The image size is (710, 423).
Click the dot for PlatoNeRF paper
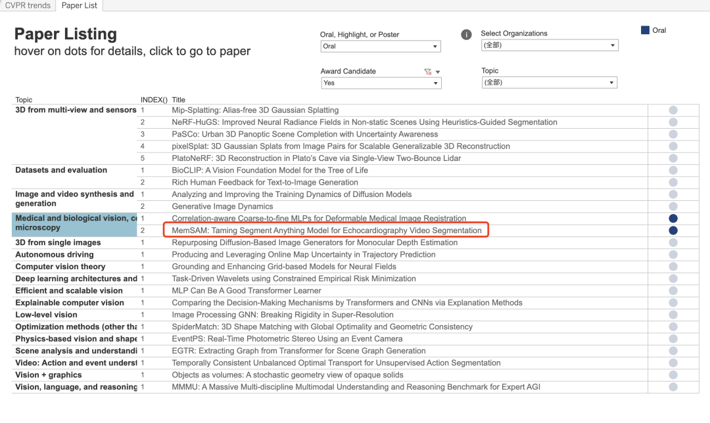(x=673, y=158)
